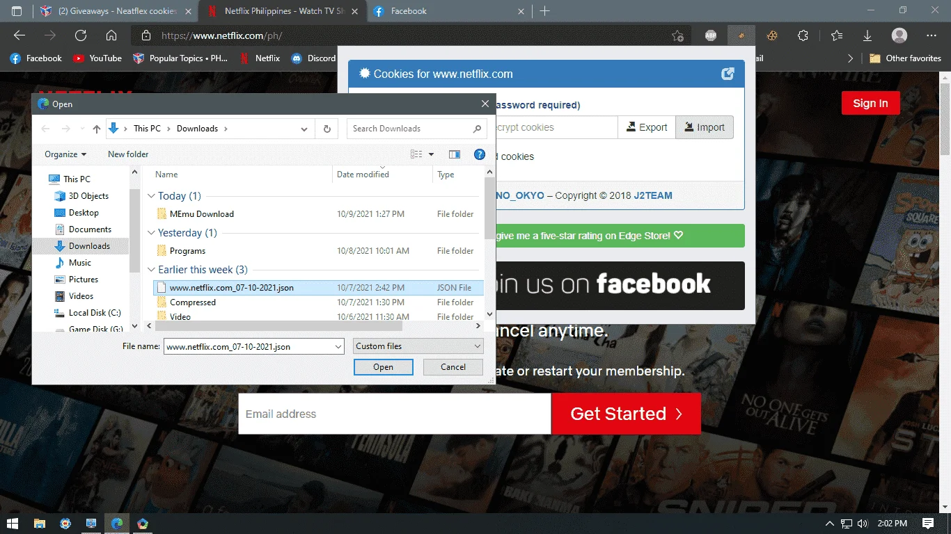Switch to the Giveaways - Neatflex cookies tab

[x=114, y=11]
